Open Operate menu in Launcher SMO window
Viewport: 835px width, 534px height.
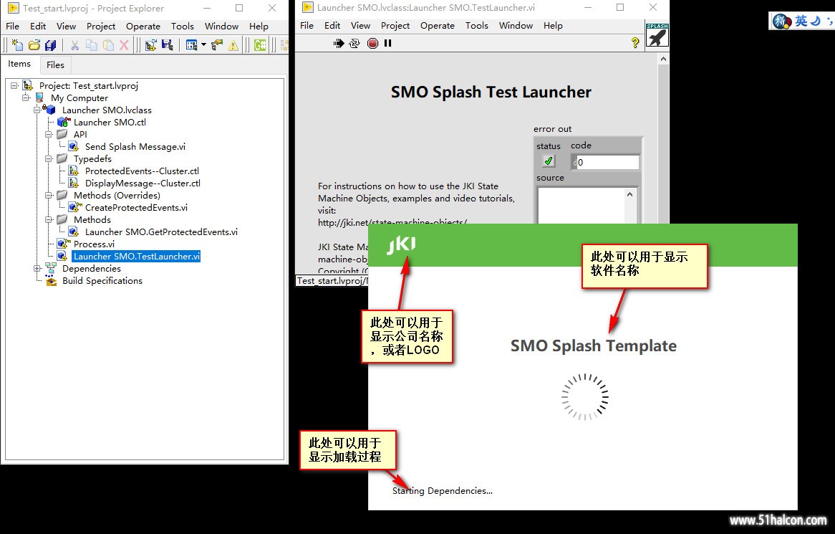coord(438,26)
